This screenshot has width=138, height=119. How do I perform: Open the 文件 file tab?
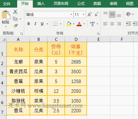coord(7,4)
